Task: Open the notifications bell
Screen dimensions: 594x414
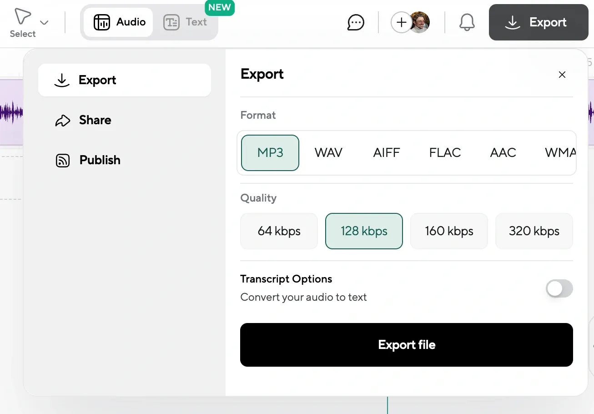Action: [x=467, y=22]
